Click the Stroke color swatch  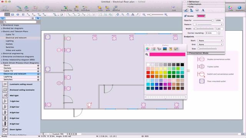click(201, 16)
